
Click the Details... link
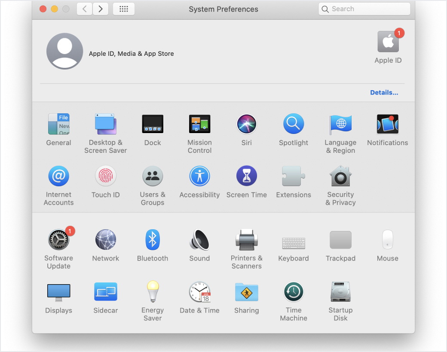(x=384, y=93)
